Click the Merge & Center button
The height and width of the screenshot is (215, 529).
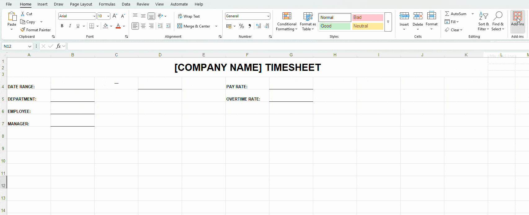[x=194, y=26]
